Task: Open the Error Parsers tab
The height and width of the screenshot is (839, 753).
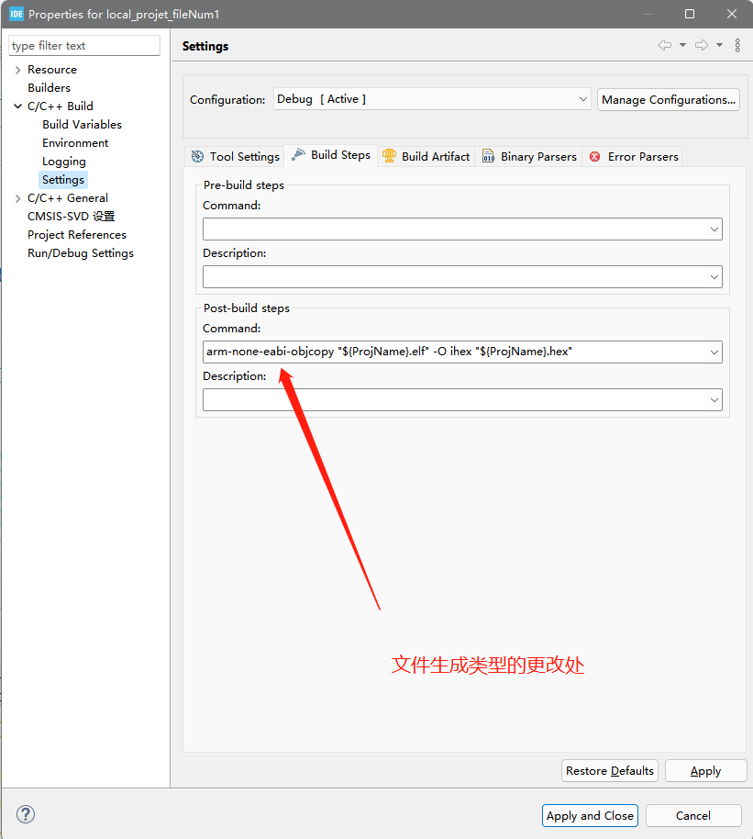Action: pyautogui.click(x=633, y=156)
